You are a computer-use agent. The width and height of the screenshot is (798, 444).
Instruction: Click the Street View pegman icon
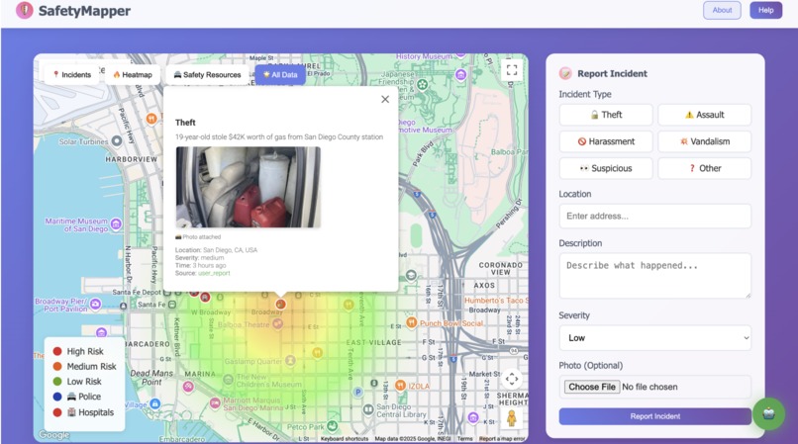pos(512,418)
